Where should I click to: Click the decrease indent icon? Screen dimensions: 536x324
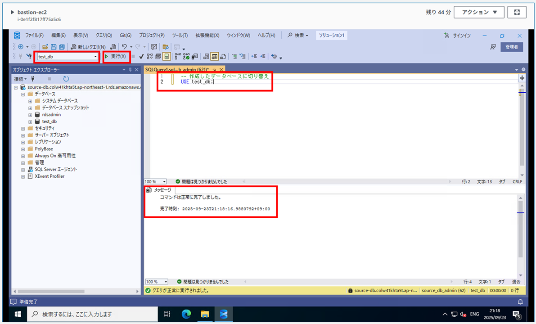pos(254,56)
